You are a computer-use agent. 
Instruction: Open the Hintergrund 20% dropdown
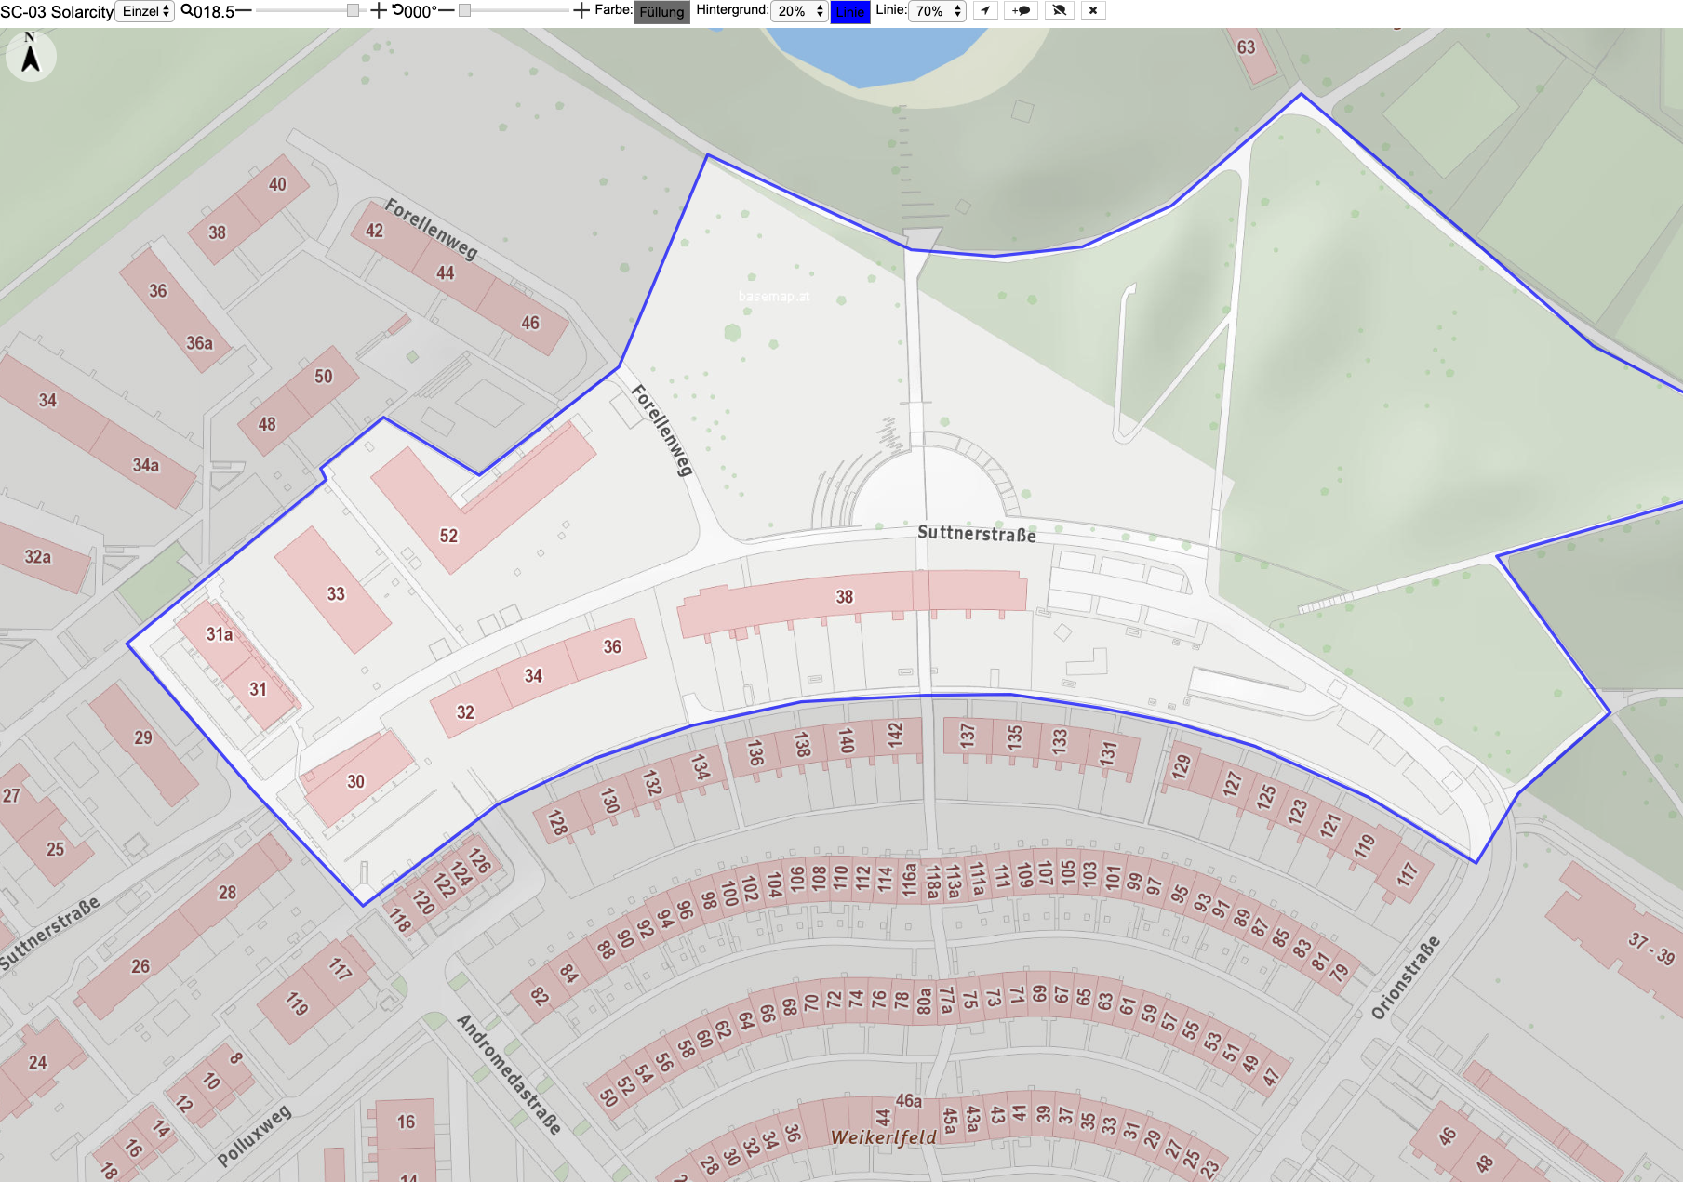tap(799, 11)
